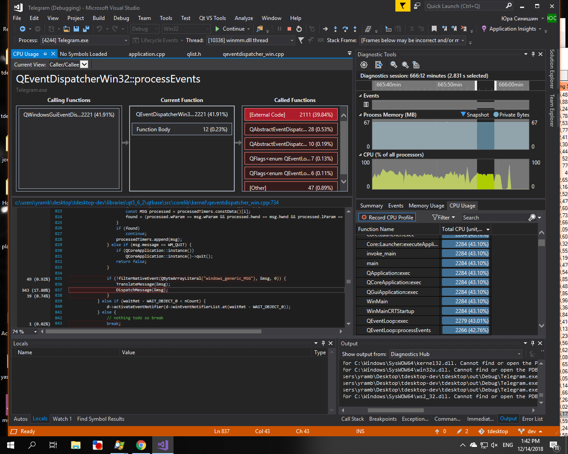The height and width of the screenshot is (454, 568).
Task: Click the Step Into icon
Action: click(x=335, y=29)
